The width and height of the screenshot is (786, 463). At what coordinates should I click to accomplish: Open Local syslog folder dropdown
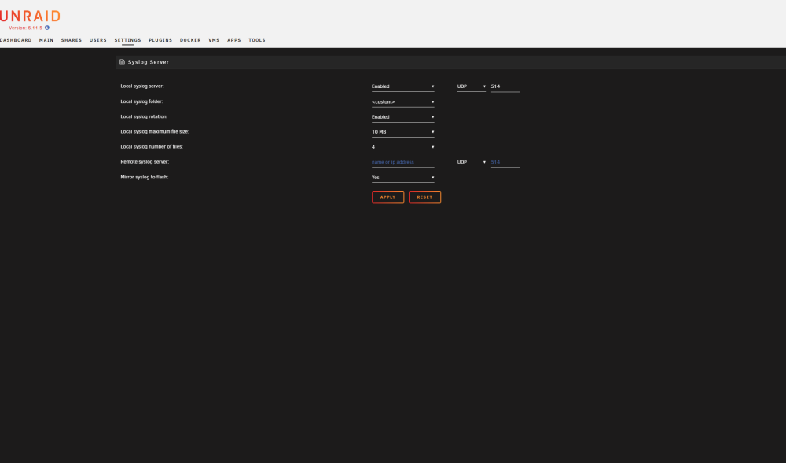[x=403, y=101]
